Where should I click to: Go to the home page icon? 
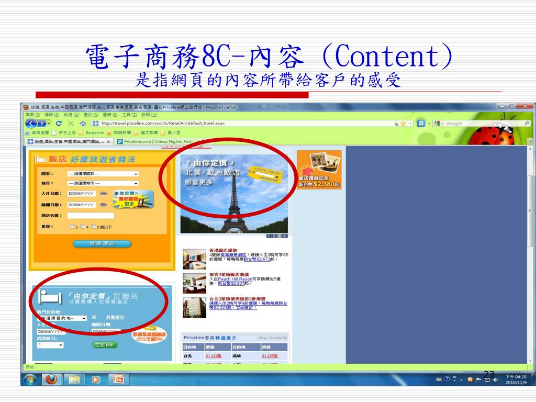pos(83,124)
